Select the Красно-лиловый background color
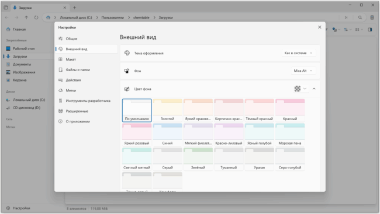 coord(229,135)
